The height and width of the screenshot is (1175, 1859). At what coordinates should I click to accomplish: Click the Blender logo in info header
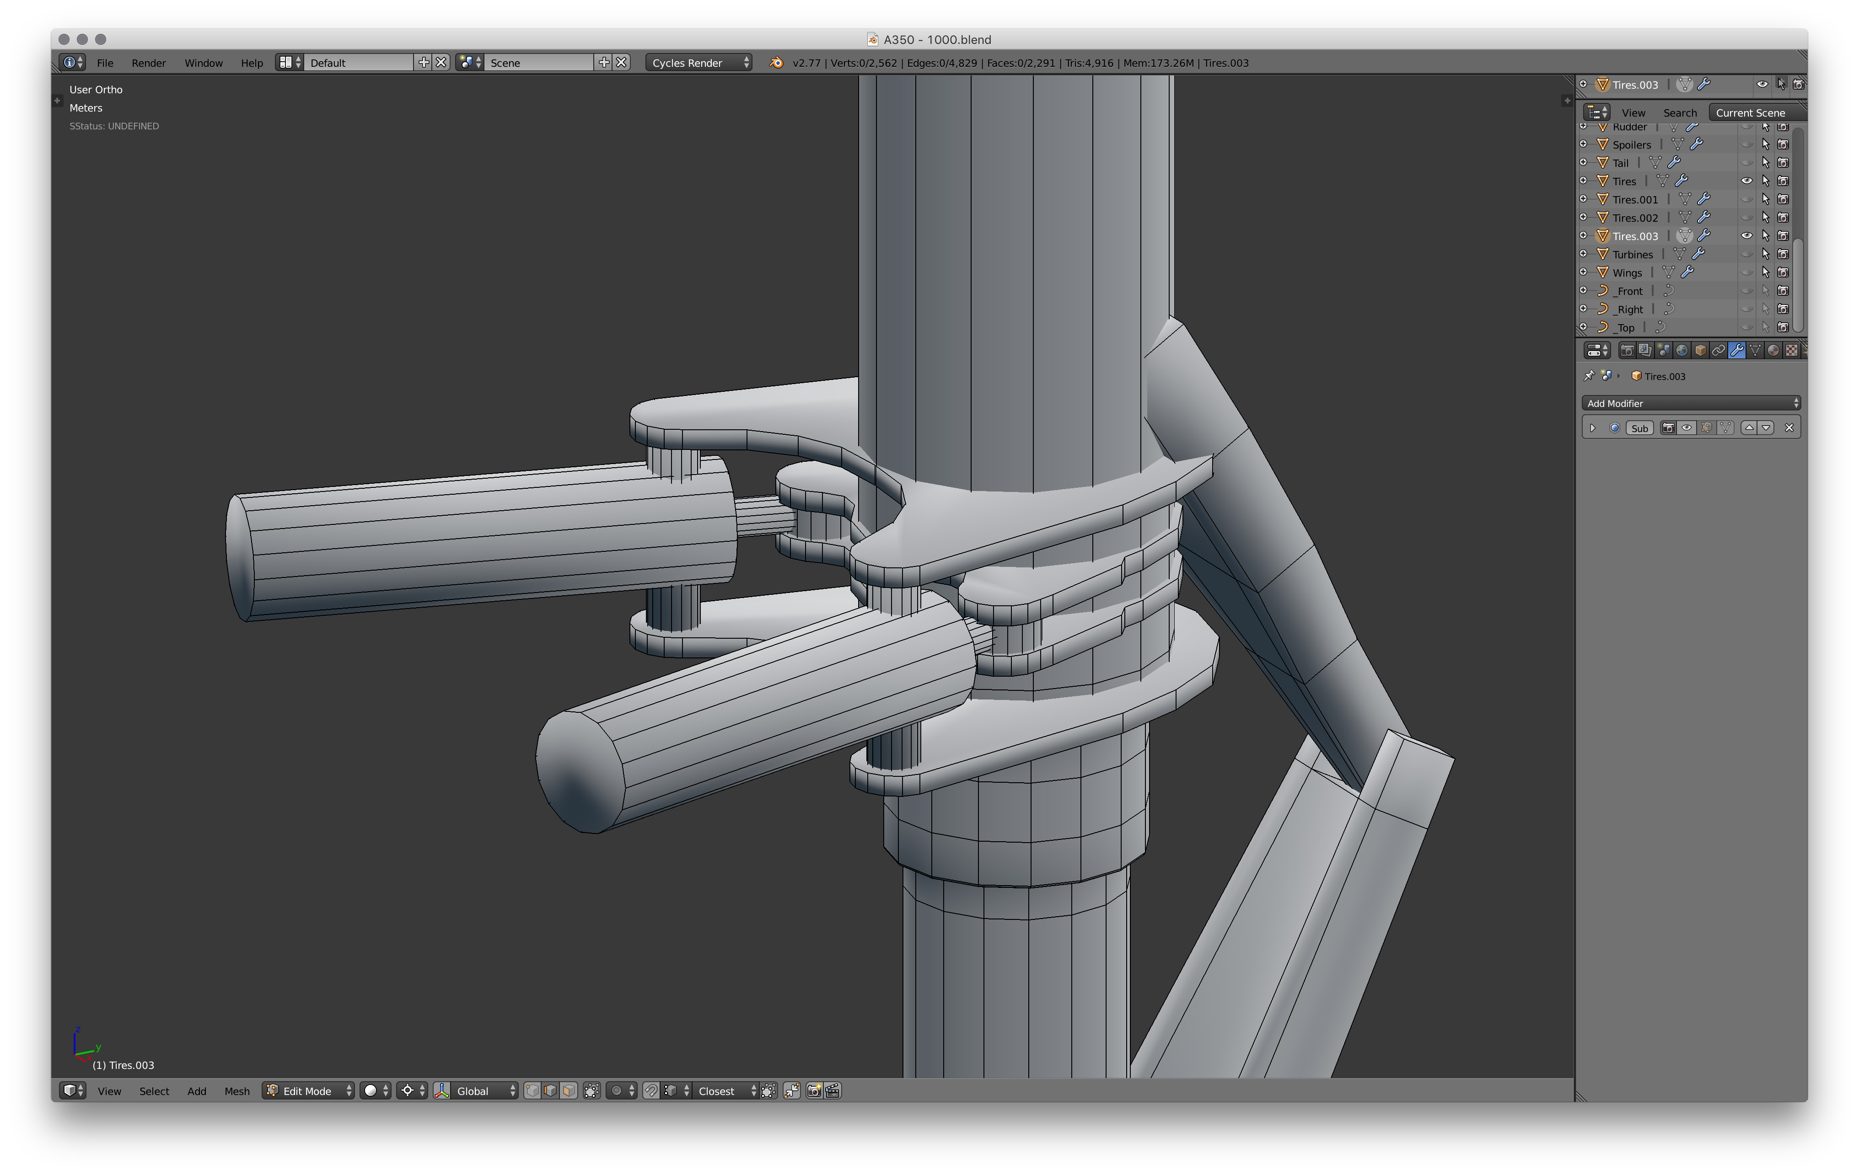776,63
